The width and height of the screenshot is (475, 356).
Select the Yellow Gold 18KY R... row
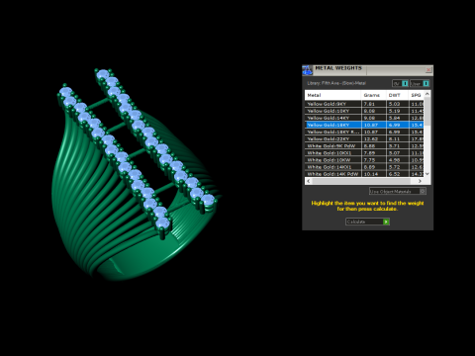click(364, 132)
